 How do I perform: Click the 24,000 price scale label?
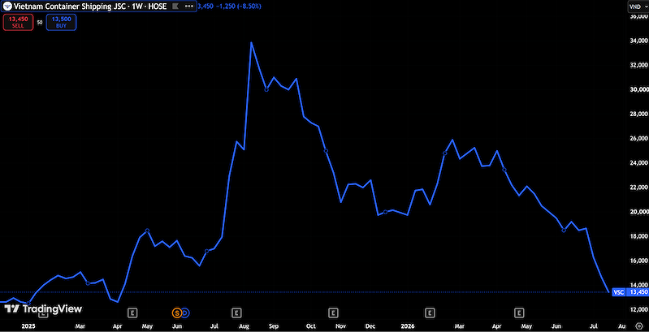click(638, 163)
